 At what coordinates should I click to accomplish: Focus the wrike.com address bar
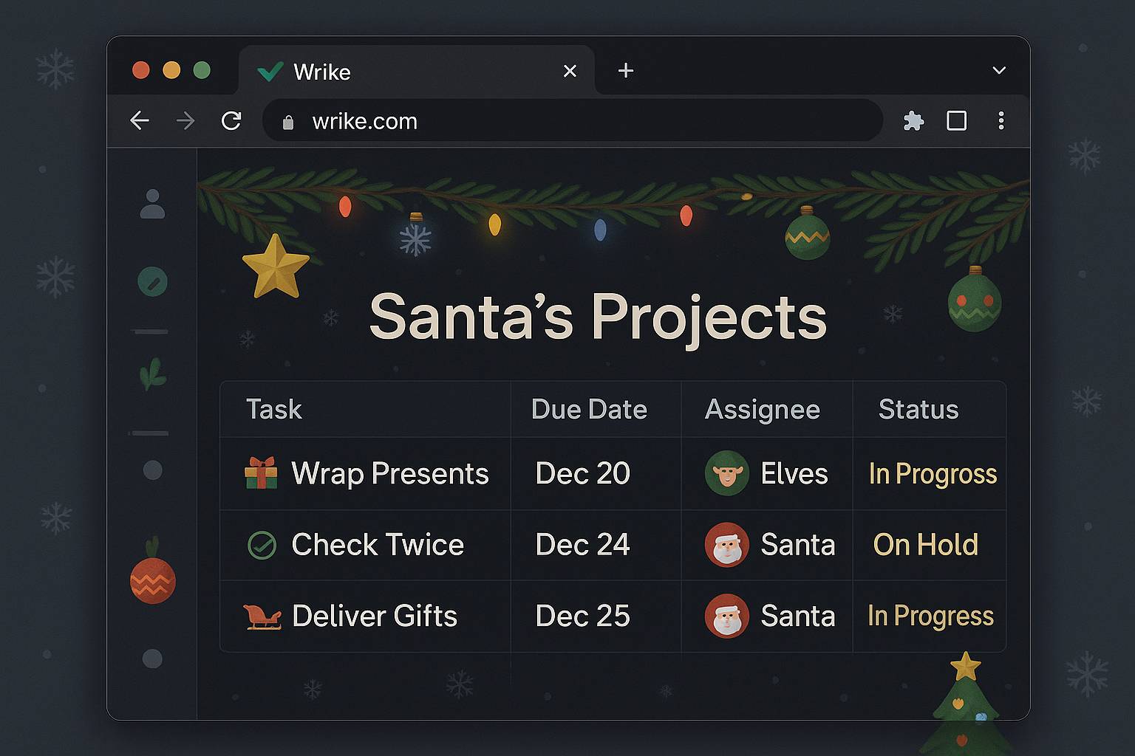(573, 120)
